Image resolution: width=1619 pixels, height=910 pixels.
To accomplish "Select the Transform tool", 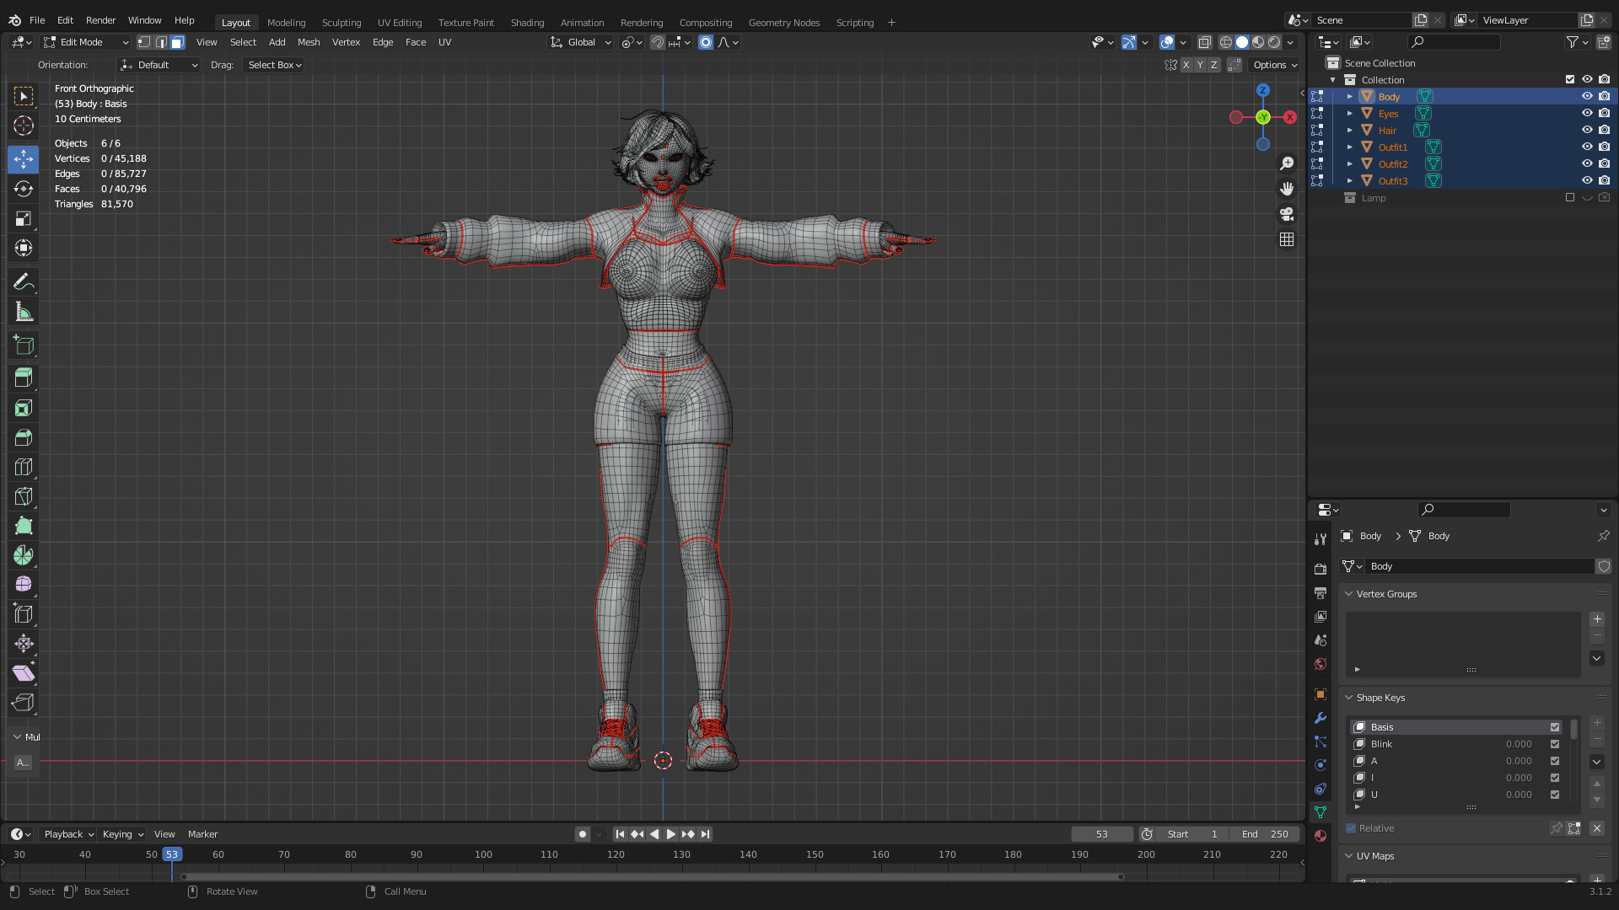I will (24, 248).
